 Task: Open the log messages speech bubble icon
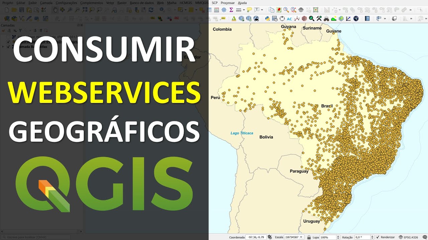[424, 237]
